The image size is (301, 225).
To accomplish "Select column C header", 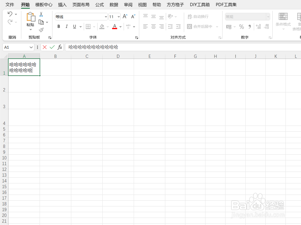I will 87,56.
